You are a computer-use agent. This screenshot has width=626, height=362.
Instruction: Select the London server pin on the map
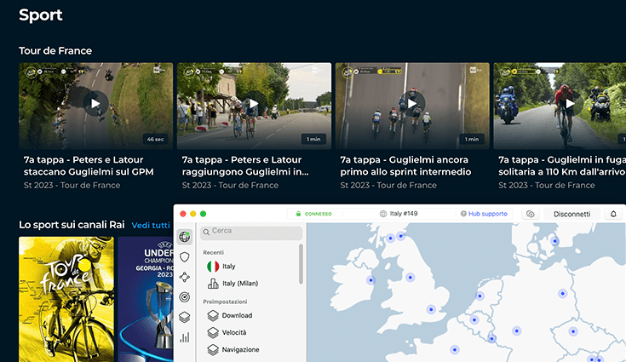pyautogui.click(x=431, y=309)
